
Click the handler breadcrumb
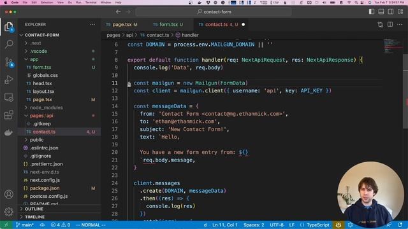point(187,35)
